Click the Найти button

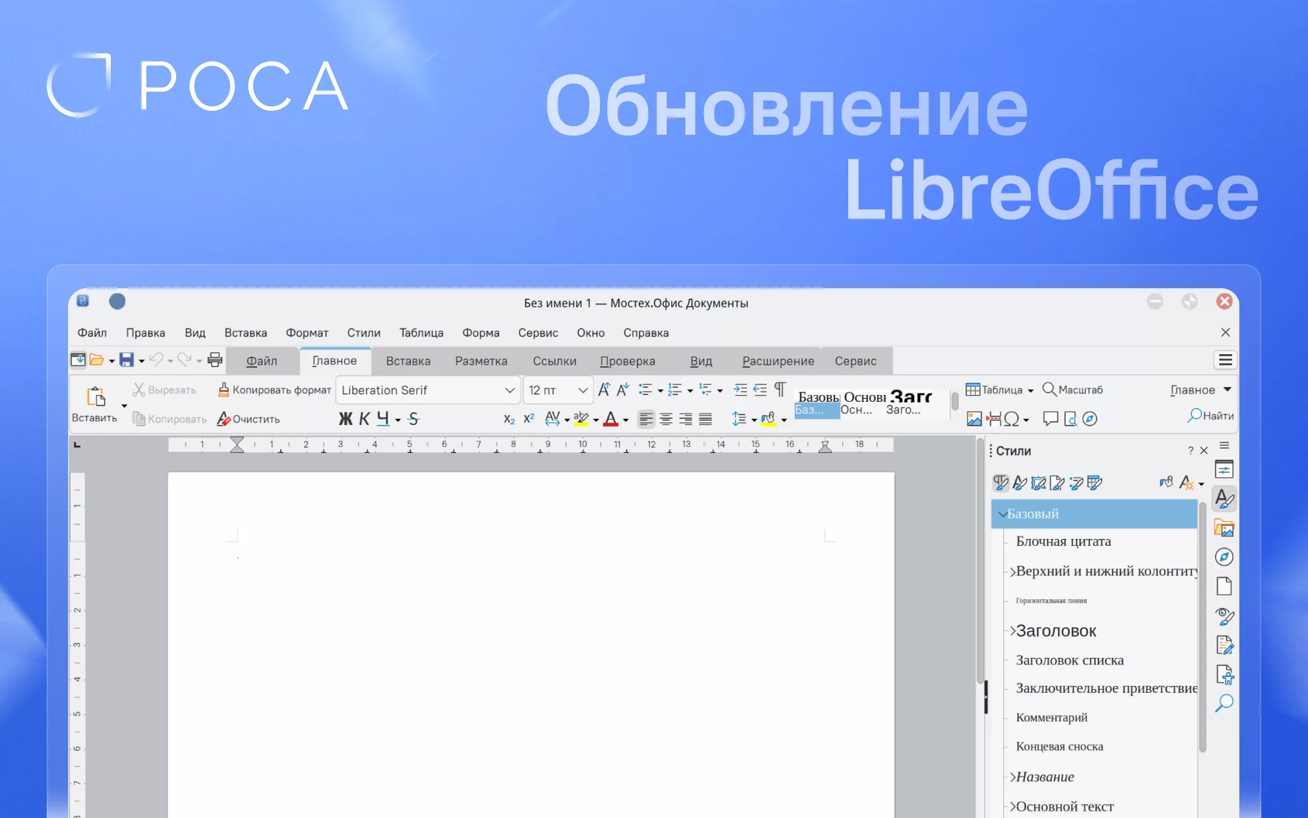click(1211, 416)
